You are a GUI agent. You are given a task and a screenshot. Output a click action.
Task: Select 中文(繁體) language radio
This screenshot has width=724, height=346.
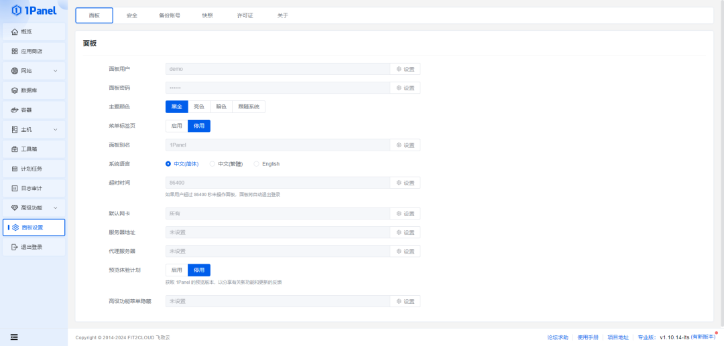[227, 164]
